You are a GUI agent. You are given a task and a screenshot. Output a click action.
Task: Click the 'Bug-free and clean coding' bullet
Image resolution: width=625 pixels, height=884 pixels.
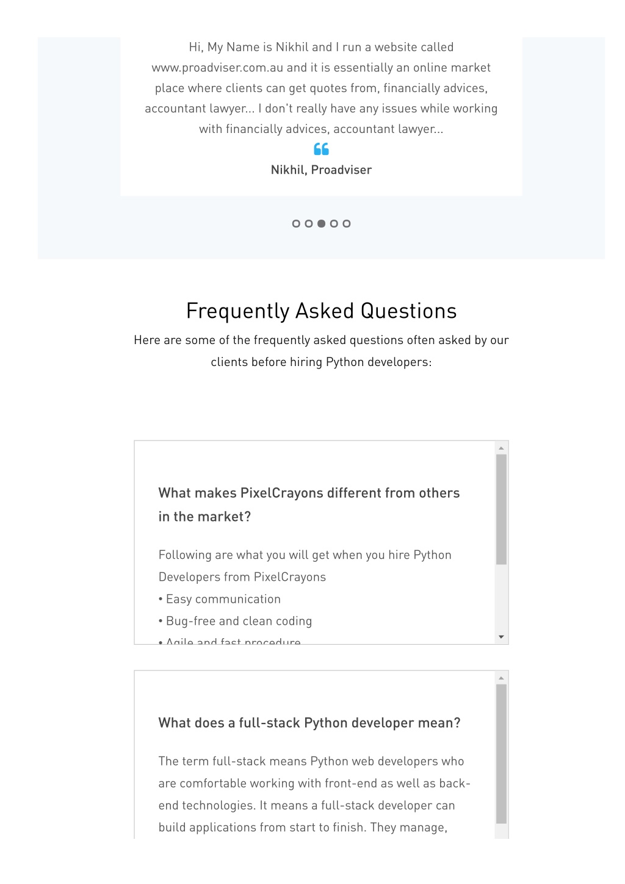click(235, 621)
